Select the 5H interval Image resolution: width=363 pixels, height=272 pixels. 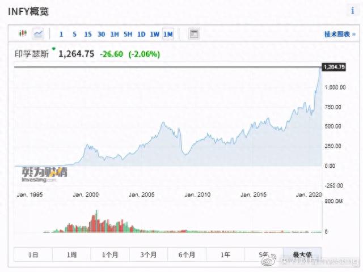128,34
